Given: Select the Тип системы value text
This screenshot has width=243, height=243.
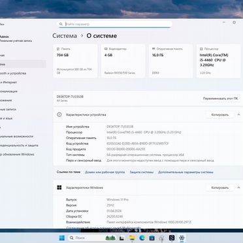Looking at the screenshot, I should tap(145, 155).
